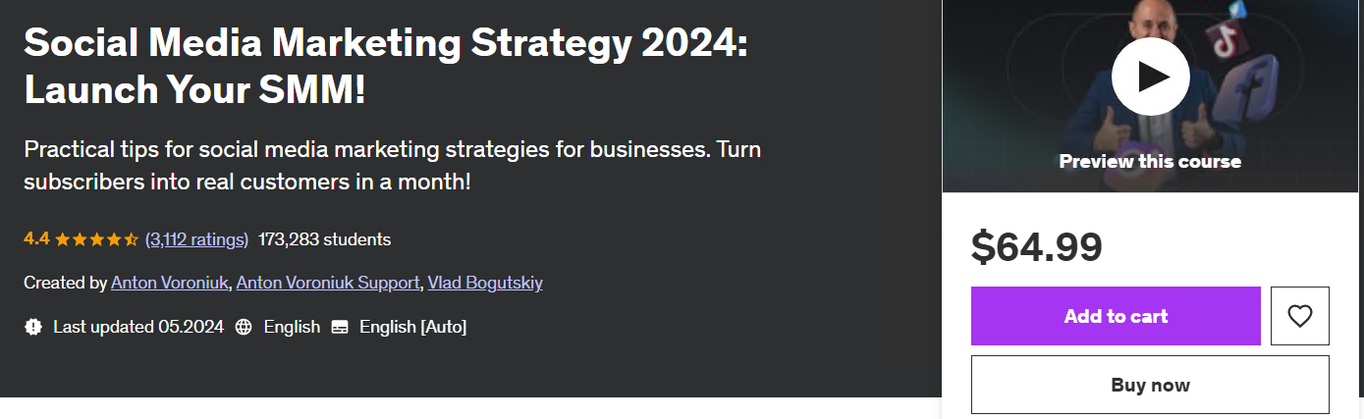1364x419 pixels.
Task: Click the $64.99 price text
Action: tap(1036, 246)
